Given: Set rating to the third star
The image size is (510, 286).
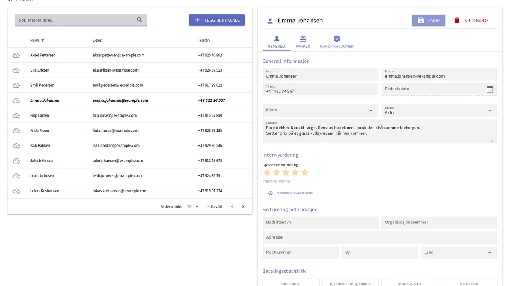Looking at the screenshot, I should (286, 172).
